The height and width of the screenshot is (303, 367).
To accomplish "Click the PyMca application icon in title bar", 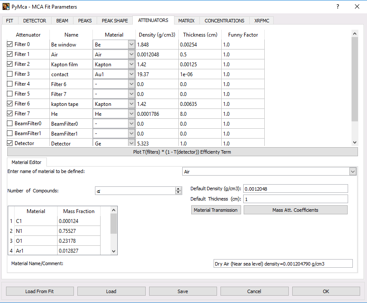I will 6,6.
